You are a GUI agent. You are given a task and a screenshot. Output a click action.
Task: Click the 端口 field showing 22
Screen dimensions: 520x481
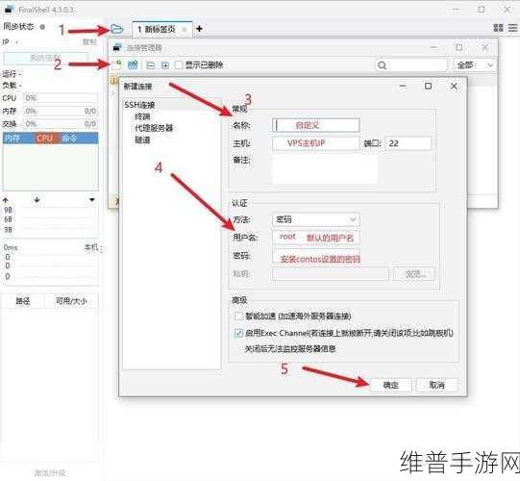click(x=409, y=143)
